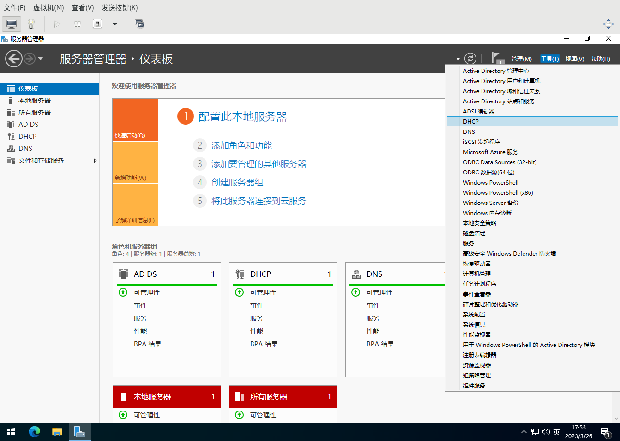Expand 文件和存储服务 submenu arrow

[x=95, y=161]
